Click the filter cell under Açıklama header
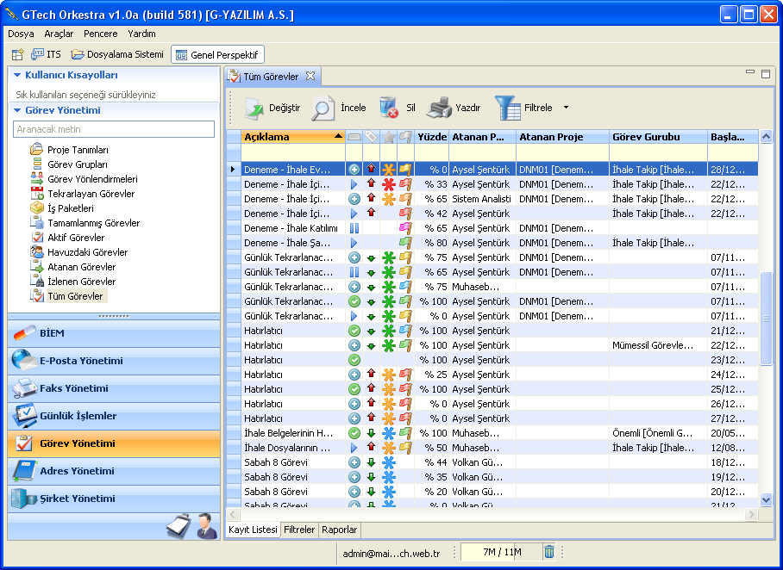The width and height of the screenshot is (783, 570). pos(293,152)
